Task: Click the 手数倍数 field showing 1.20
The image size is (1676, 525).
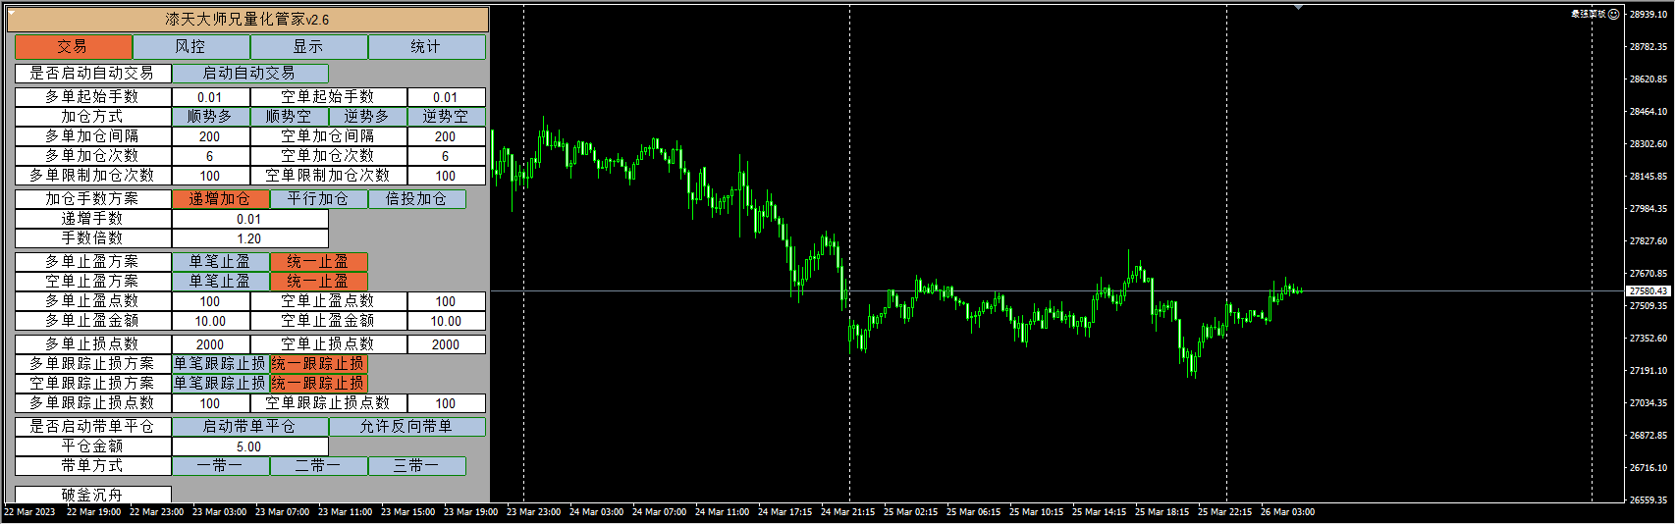Action: click(250, 238)
